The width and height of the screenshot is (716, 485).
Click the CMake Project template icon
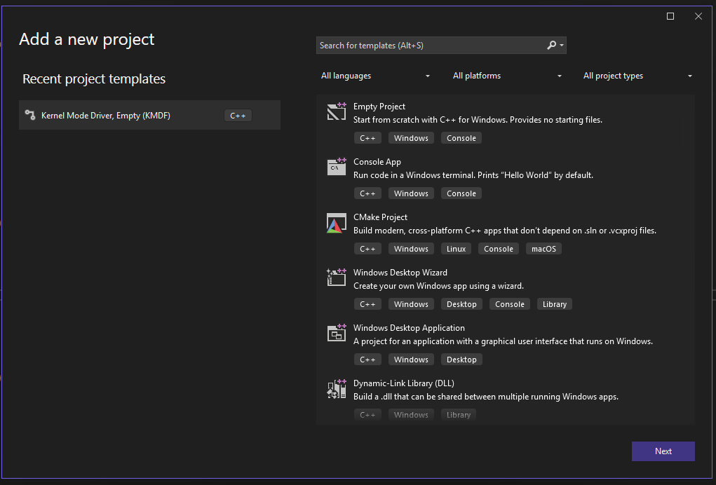point(336,222)
